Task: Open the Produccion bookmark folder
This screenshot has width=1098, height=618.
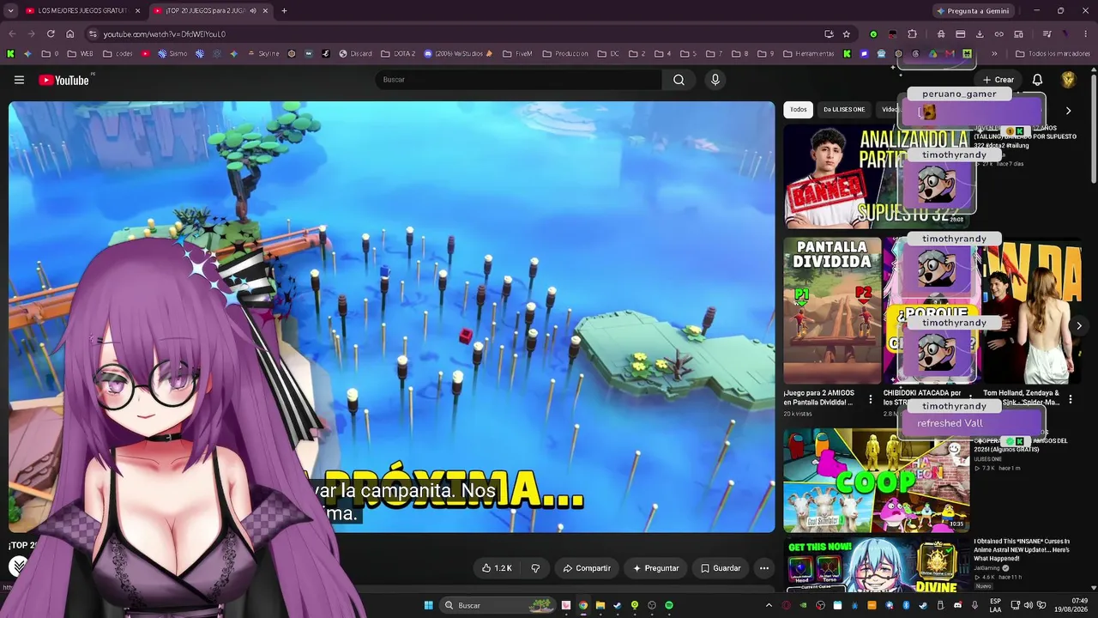Action: click(x=565, y=53)
